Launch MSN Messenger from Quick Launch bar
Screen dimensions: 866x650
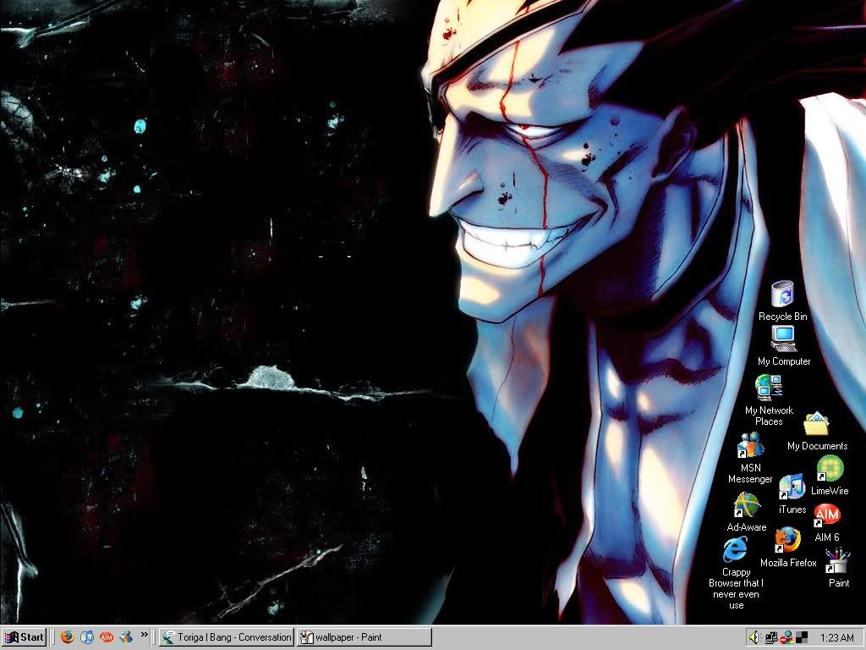[126, 637]
